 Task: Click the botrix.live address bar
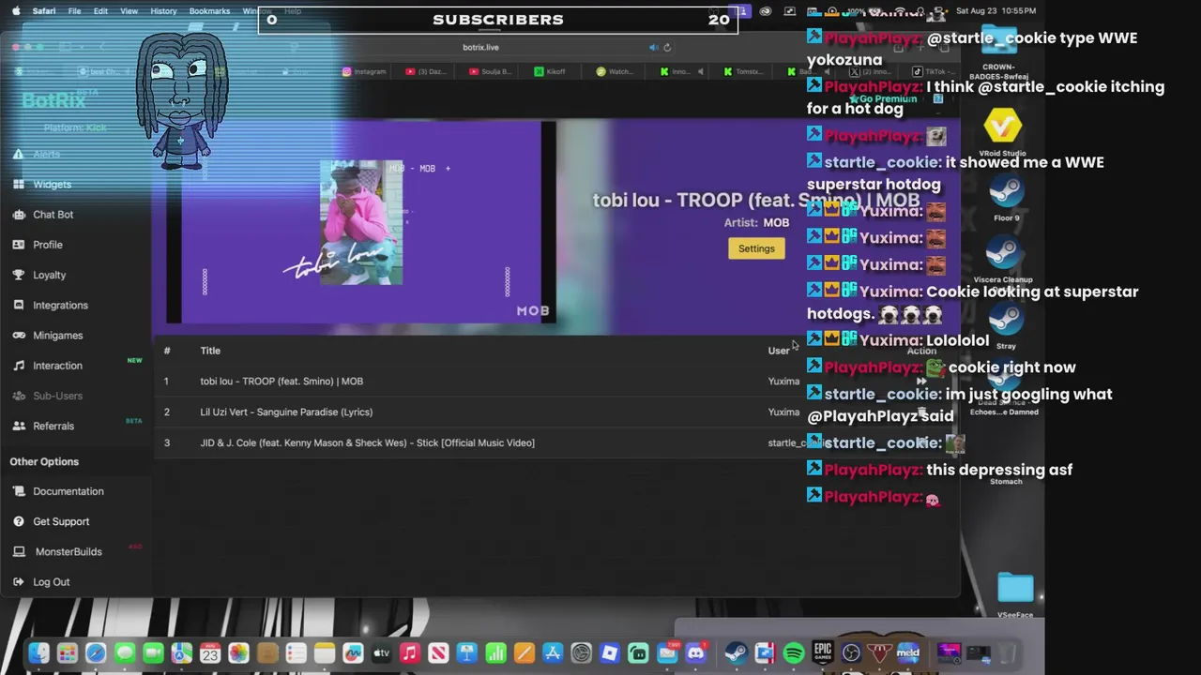tap(480, 47)
